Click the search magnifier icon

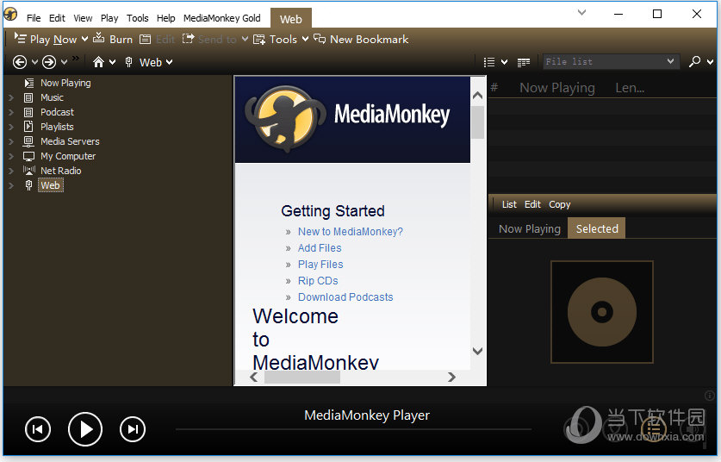coord(694,62)
